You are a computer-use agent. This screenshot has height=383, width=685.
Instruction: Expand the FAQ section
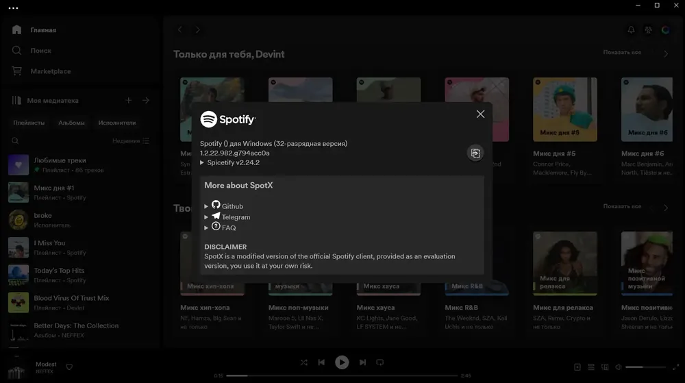pos(220,227)
